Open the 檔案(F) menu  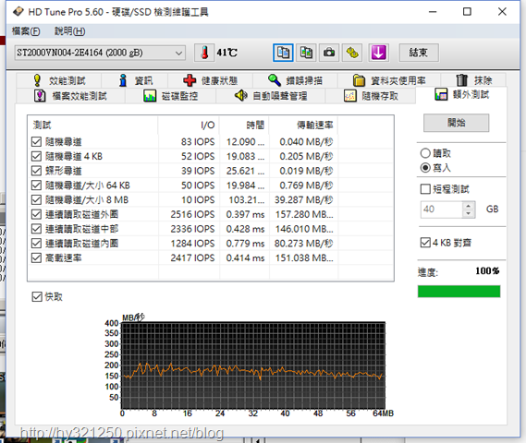(x=26, y=31)
